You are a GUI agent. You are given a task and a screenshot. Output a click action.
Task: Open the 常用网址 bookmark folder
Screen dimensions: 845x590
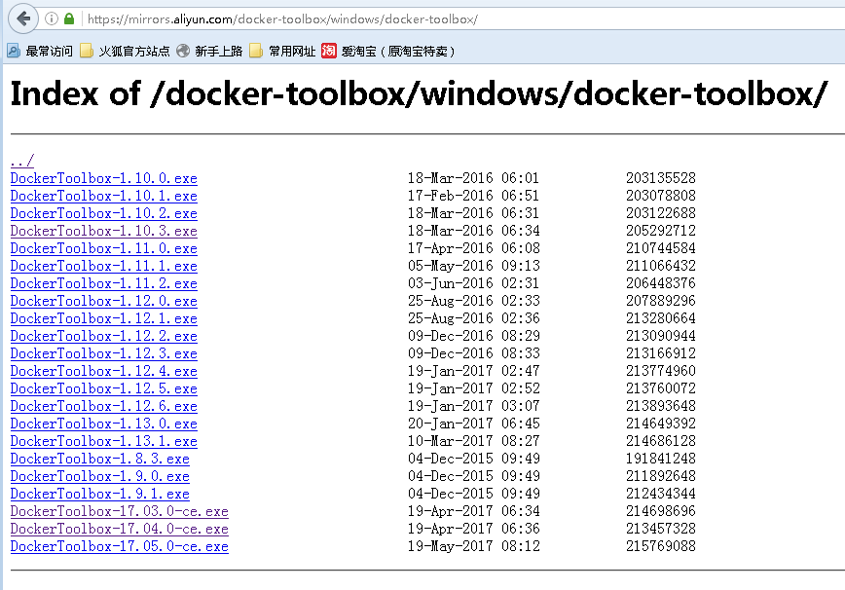pos(283,52)
